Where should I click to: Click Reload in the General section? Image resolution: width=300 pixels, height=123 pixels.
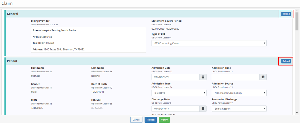286,14
